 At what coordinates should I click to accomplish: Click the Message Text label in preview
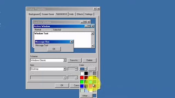(42, 45)
